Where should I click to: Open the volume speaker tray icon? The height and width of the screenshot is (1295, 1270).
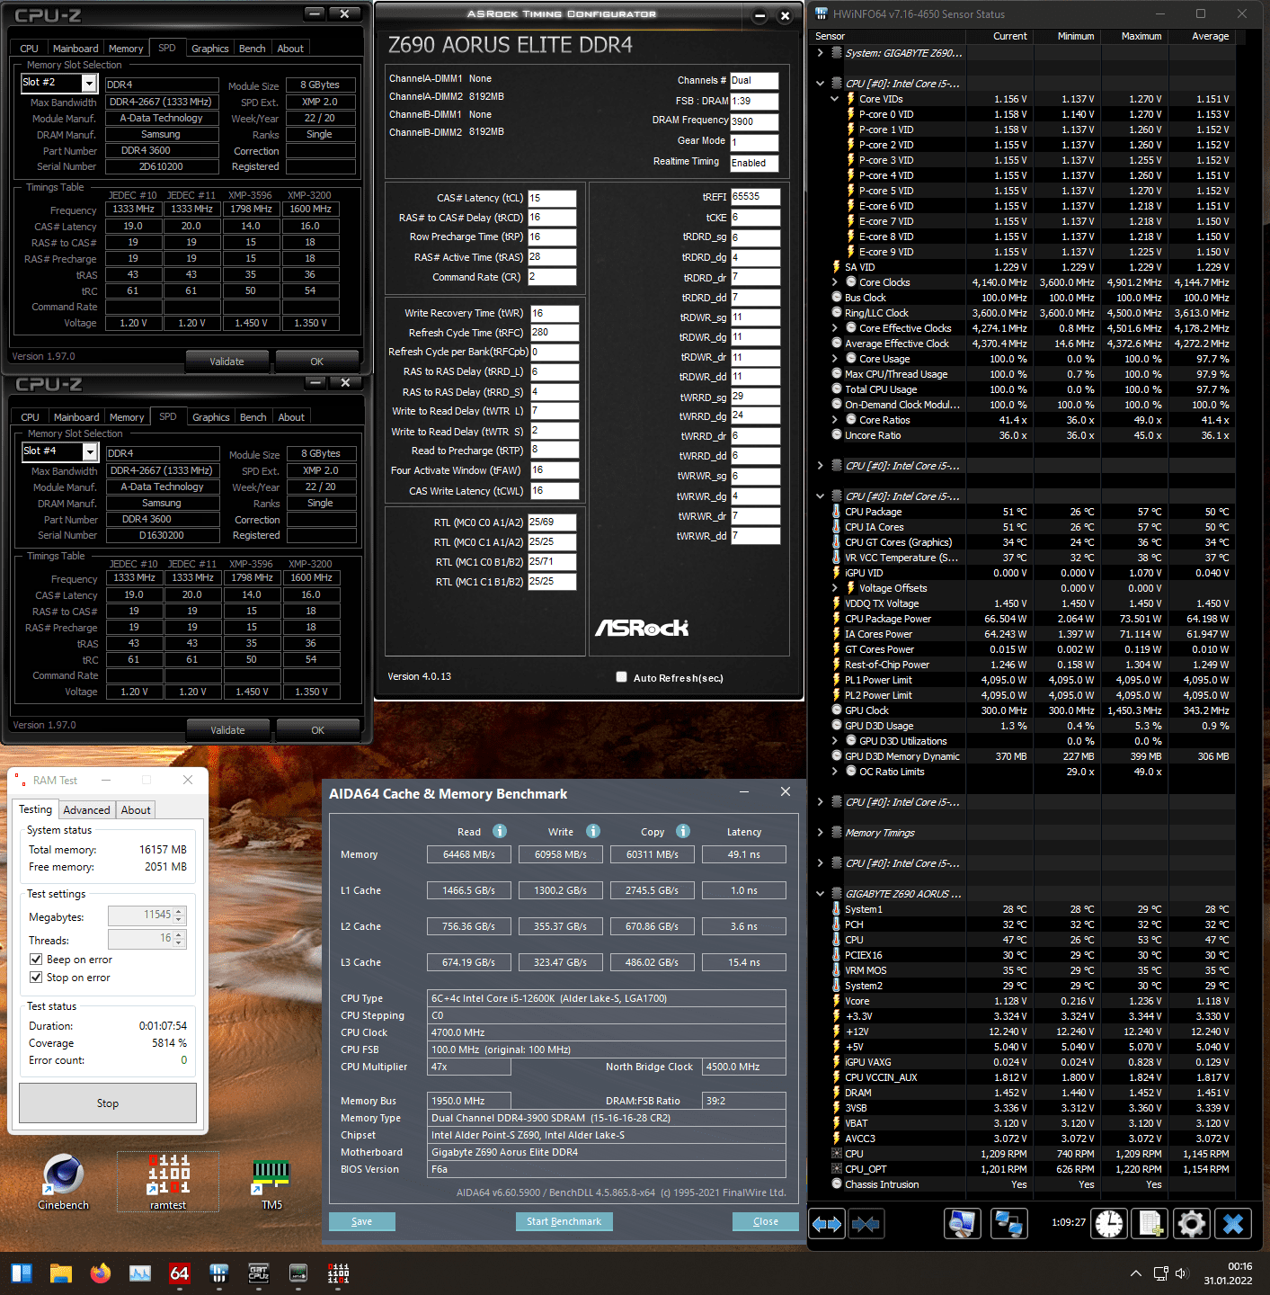tap(1181, 1273)
